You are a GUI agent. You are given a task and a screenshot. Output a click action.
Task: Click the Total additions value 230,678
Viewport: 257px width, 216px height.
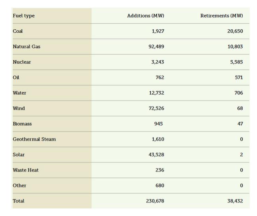click(155, 201)
